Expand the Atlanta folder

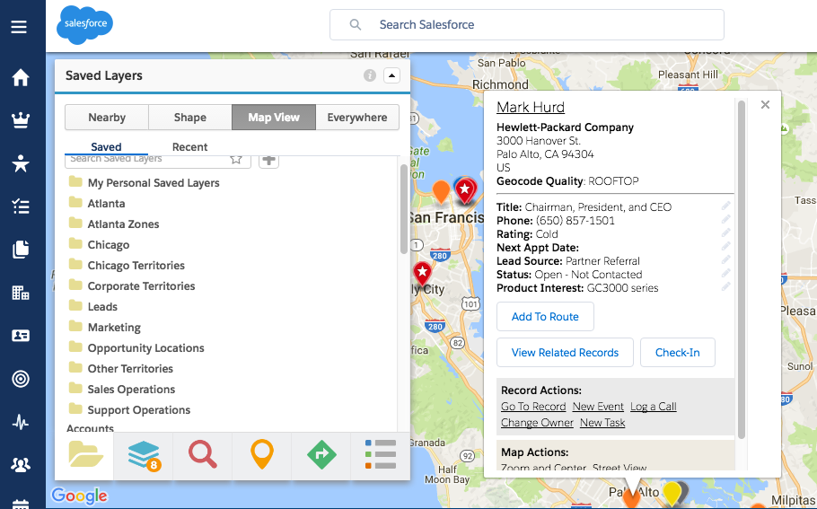pos(98,203)
